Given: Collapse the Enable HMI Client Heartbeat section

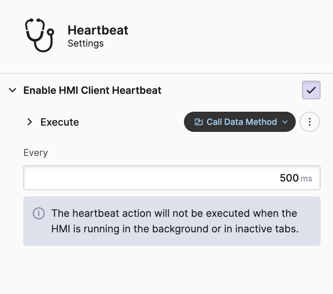Looking at the screenshot, I should click(13, 90).
